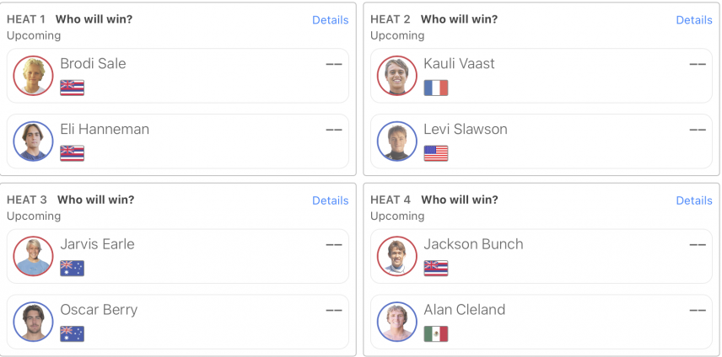
Task: View Heat 4 Details link
Action: [694, 200]
